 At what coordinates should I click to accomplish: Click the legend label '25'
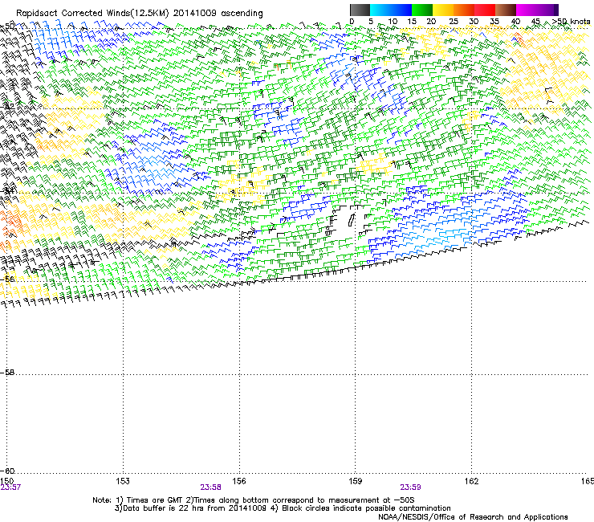454,22
